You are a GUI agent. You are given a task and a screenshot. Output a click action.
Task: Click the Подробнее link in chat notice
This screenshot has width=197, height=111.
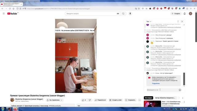156,84
